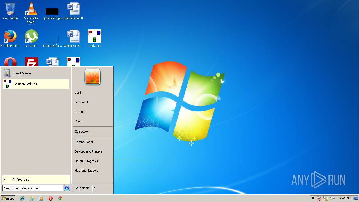Expand All Programs list
The image size is (359, 202).
36,180
